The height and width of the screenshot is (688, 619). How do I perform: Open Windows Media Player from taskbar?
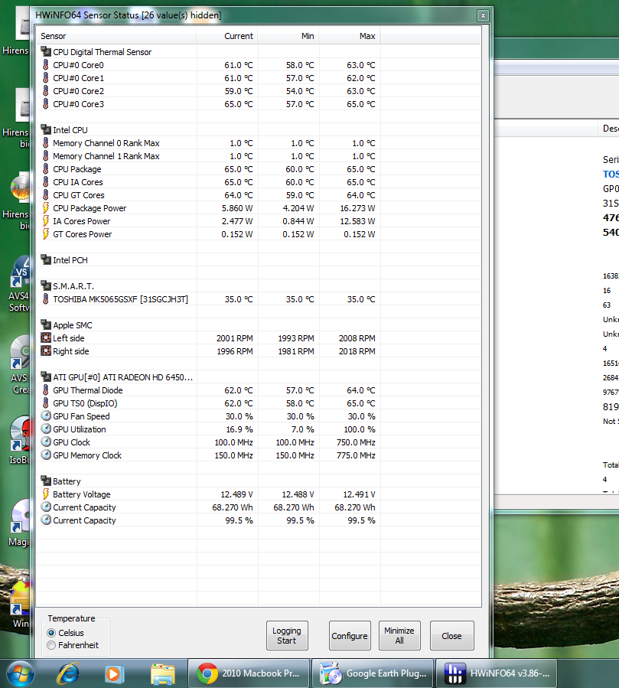[x=114, y=673]
